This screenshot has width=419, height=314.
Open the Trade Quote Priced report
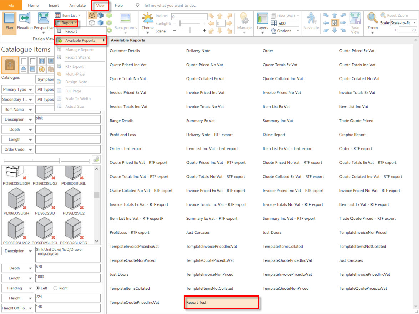click(x=356, y=121)
